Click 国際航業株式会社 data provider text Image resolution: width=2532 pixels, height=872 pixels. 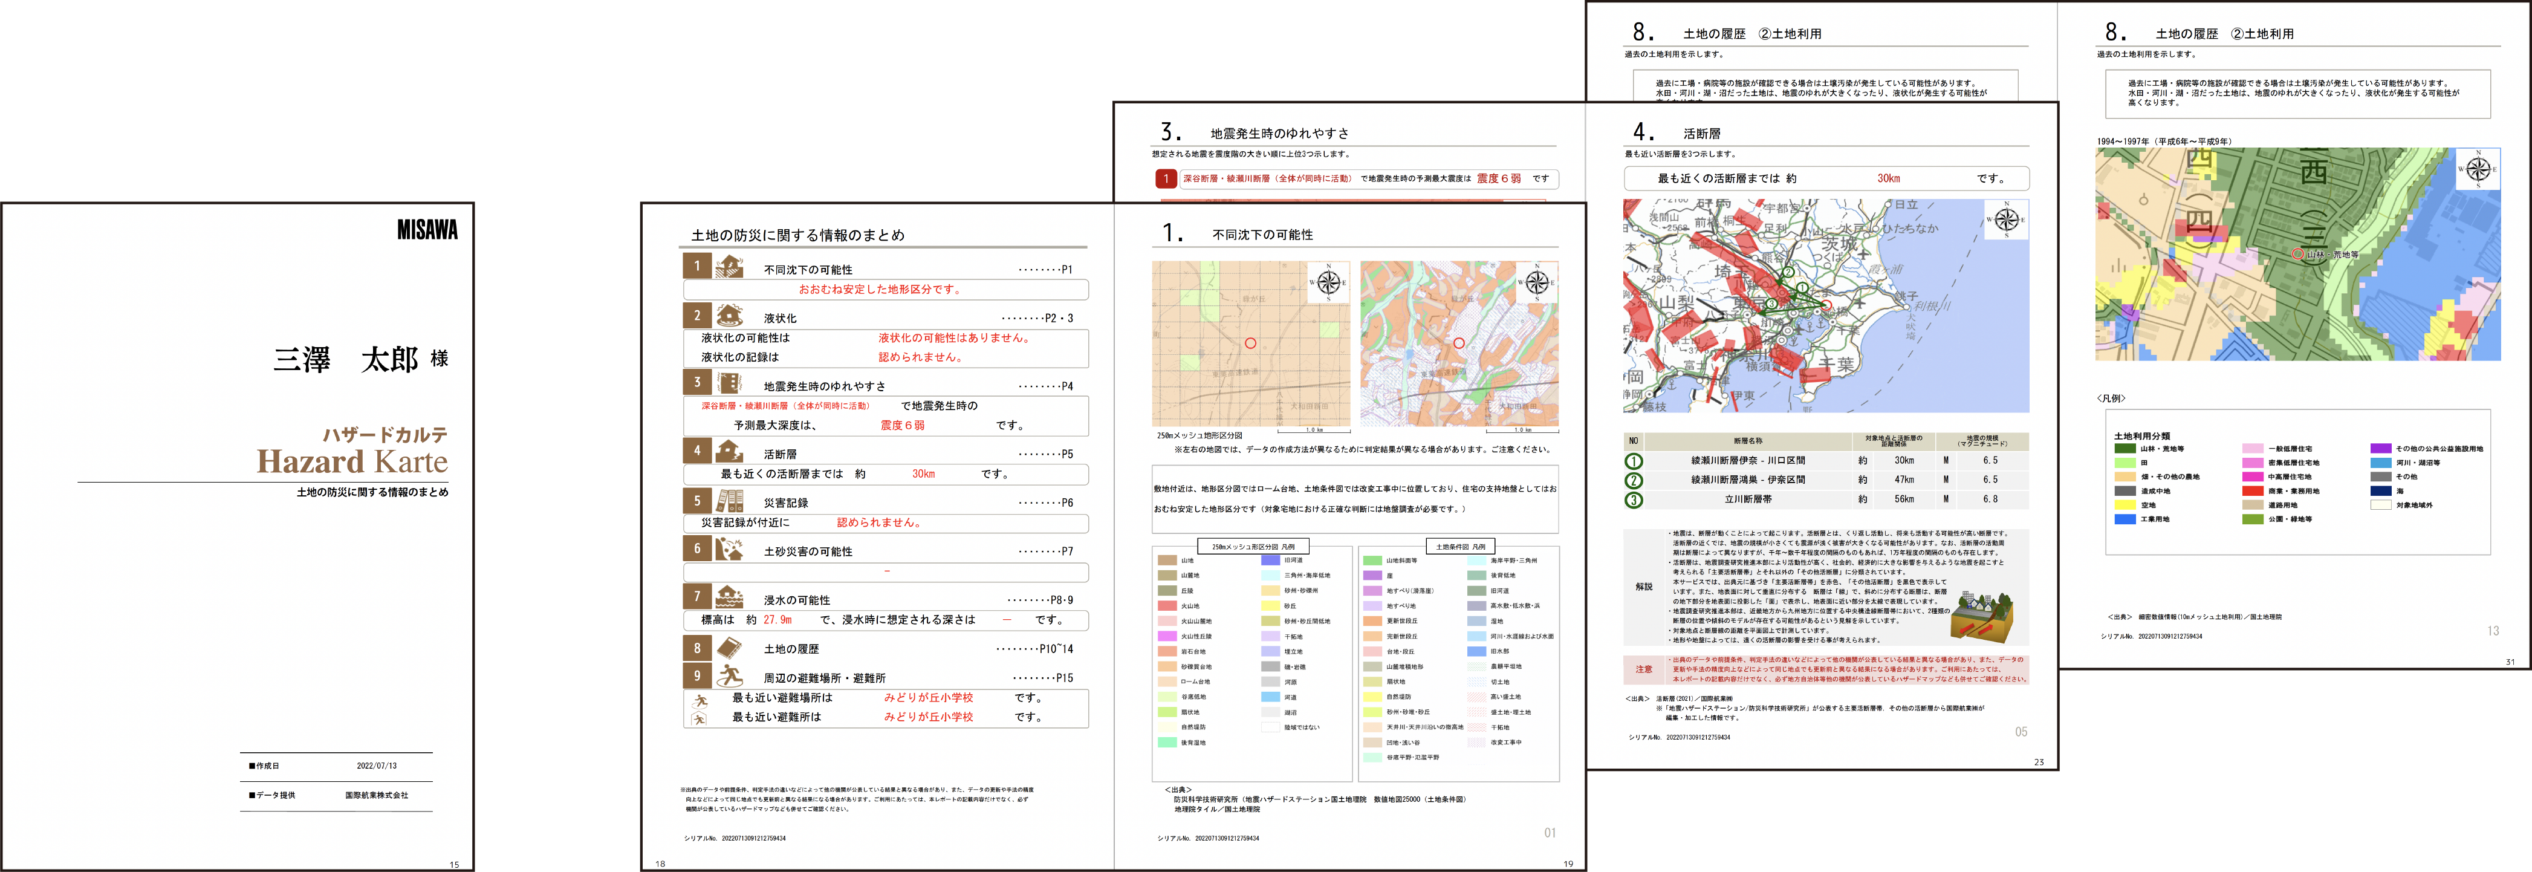click(377, 795)
